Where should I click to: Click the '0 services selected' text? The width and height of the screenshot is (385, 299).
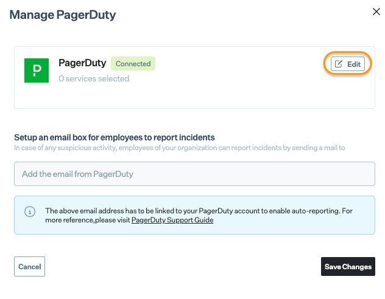[94, 78]
